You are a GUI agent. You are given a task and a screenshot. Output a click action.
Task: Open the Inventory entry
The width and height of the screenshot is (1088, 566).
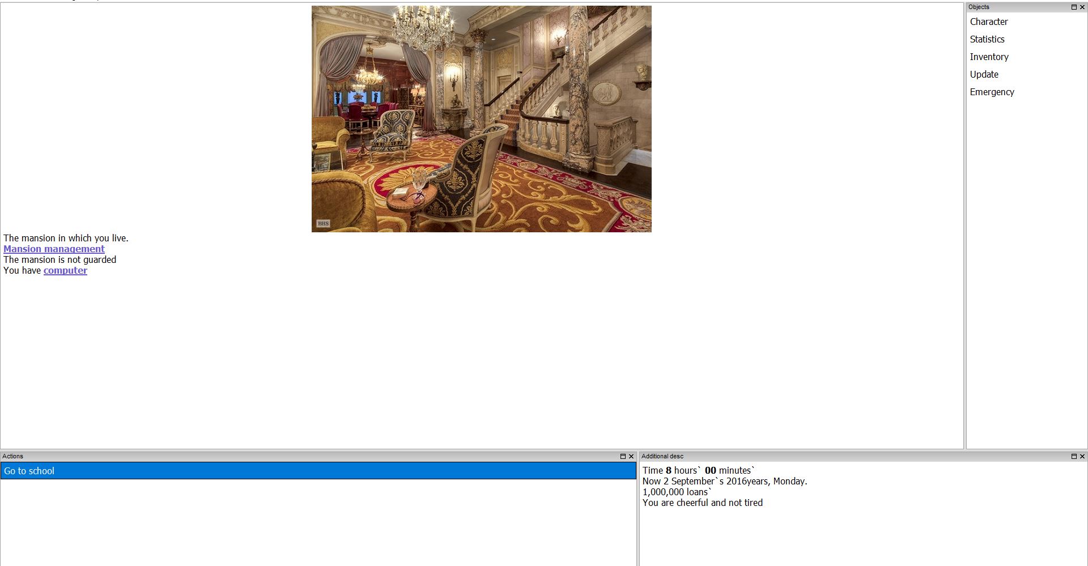(x=989, y=57)
